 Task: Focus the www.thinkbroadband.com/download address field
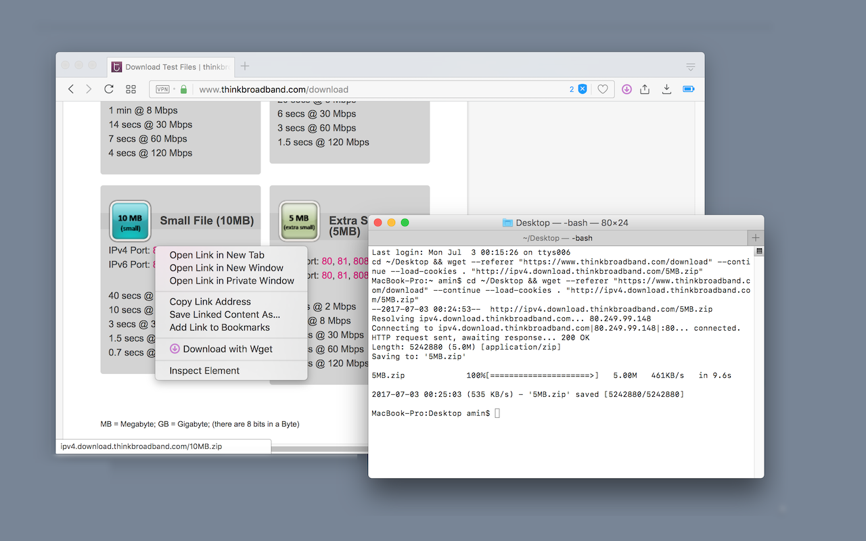click(383, 89)
